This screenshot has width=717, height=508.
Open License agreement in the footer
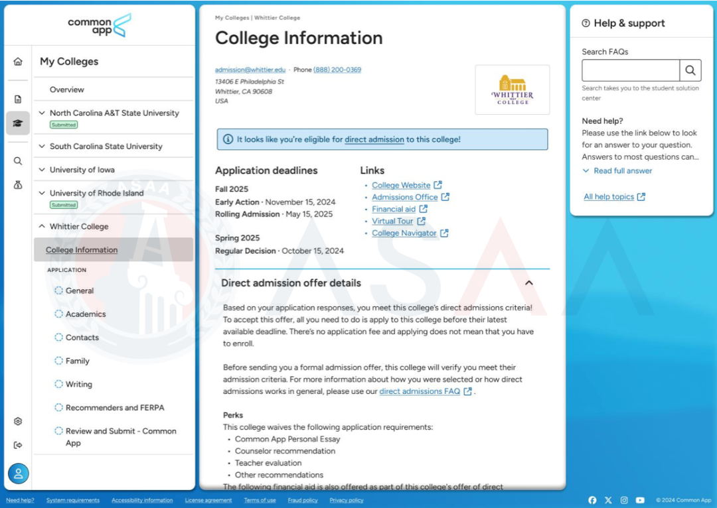tap(208, 500)
